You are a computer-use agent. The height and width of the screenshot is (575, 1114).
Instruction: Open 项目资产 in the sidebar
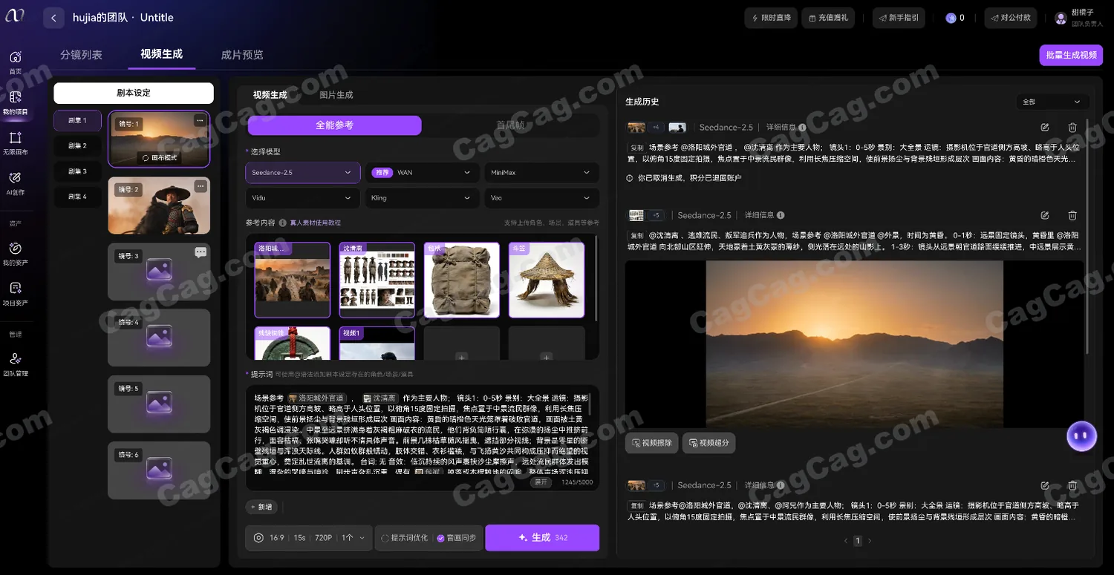click(x=15, y=294)
